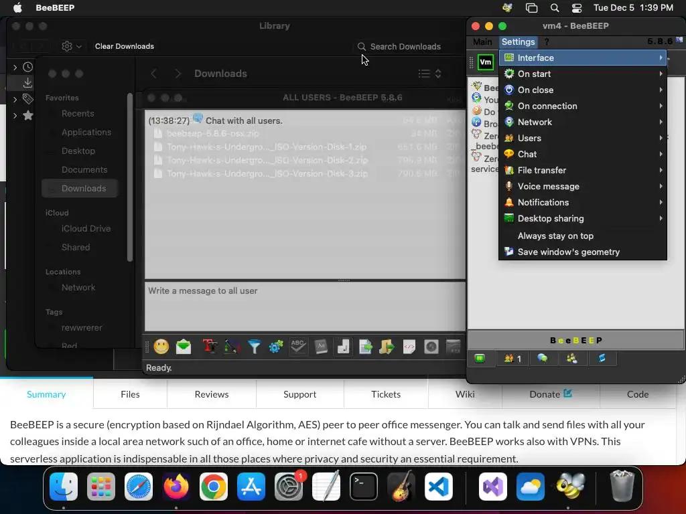Go back in Finder Downloads window
This screenshot has height=514, width=686.
tap(153, 74)
